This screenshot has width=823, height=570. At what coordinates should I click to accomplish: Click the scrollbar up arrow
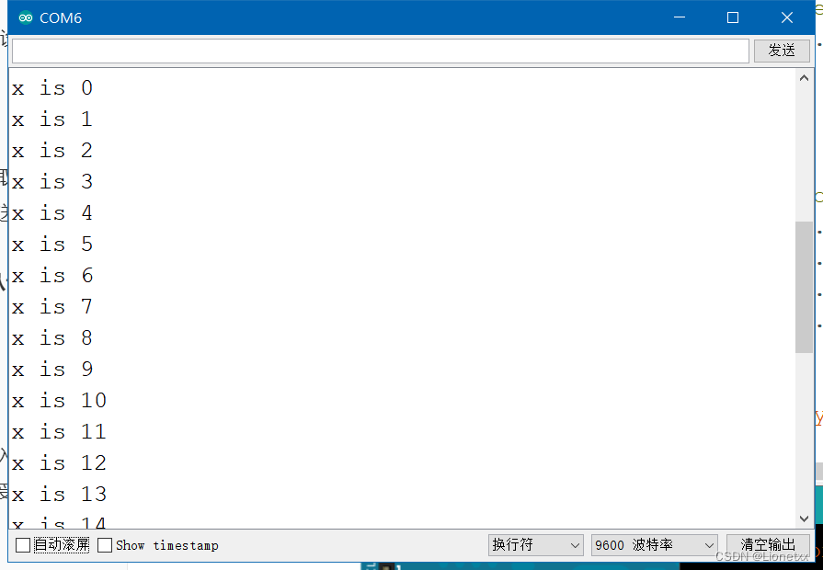(804, 77)
